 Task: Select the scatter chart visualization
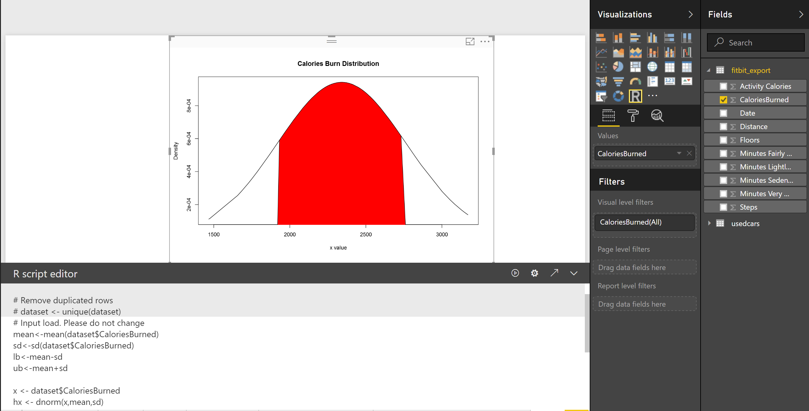pyautogui.click(x=601, y=67)
